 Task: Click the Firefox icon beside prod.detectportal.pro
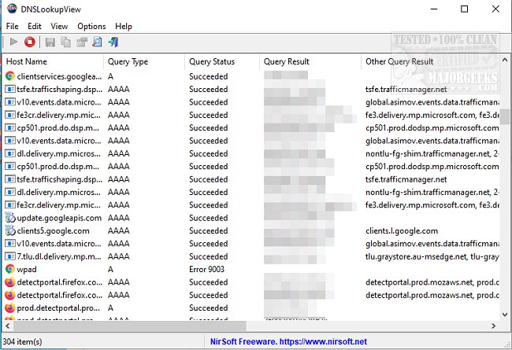tap(10, 308)
